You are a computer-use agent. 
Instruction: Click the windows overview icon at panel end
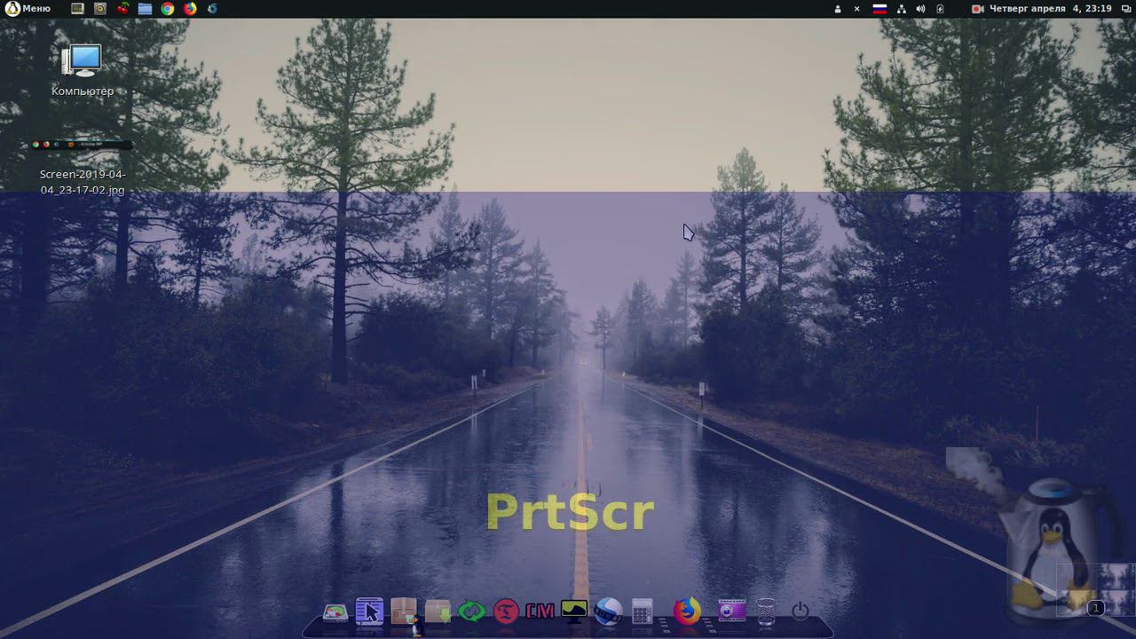(x=1124, y=9)
